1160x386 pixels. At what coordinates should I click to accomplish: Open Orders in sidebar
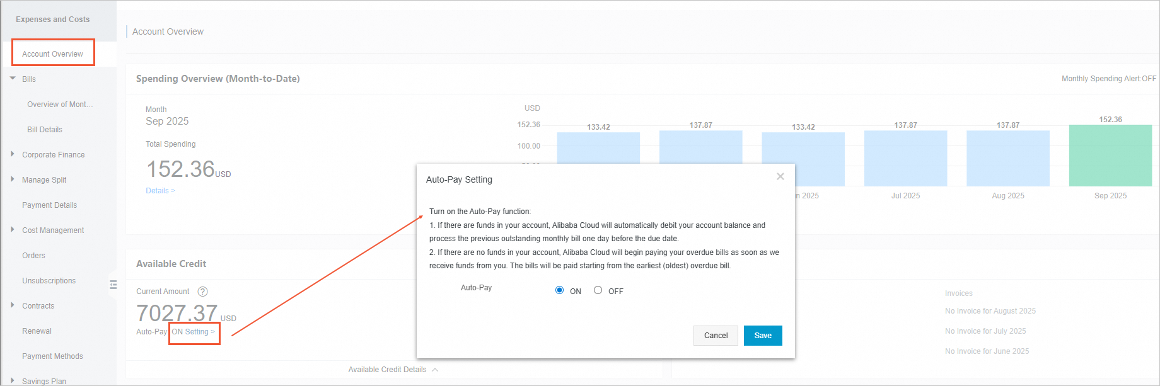point(33,256)
